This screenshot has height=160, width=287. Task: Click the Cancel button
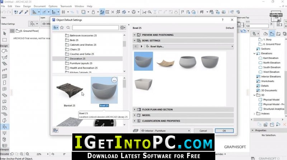(x=203, y=131)
